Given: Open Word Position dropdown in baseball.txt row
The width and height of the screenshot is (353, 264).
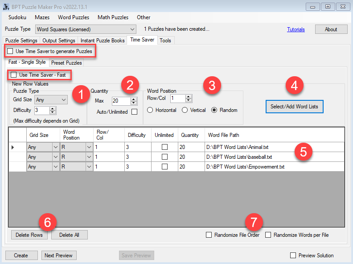Looking at the screenshot, I should 89,157.
